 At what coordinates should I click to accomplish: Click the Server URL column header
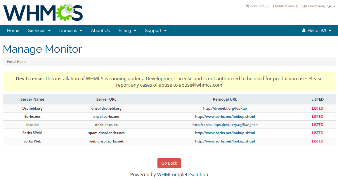pyautogui.click(x=106, y=99)
